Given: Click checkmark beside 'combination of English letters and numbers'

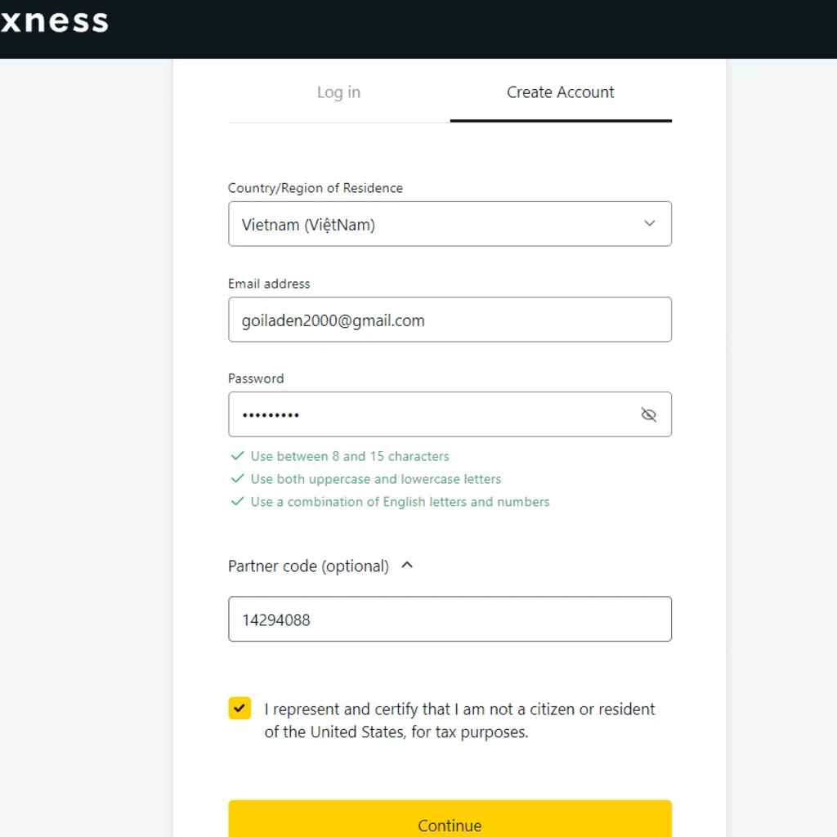Looking at the screenshot, I should [238, 502].
